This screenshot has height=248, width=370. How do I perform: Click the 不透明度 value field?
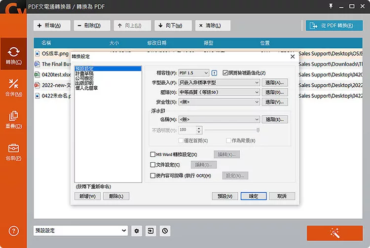click(187, 130)
